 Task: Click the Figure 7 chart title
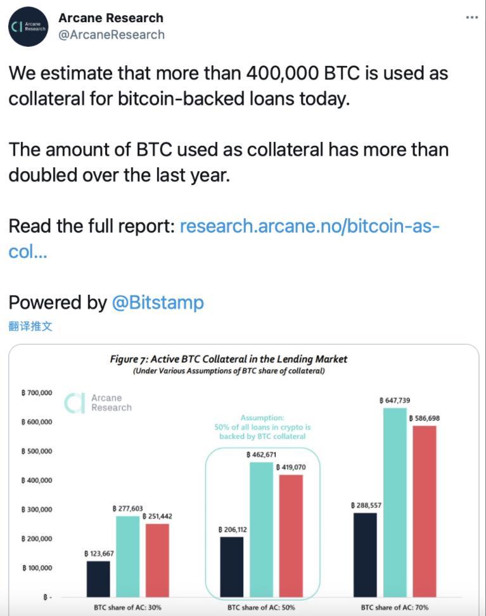click(x=229, y=359)
